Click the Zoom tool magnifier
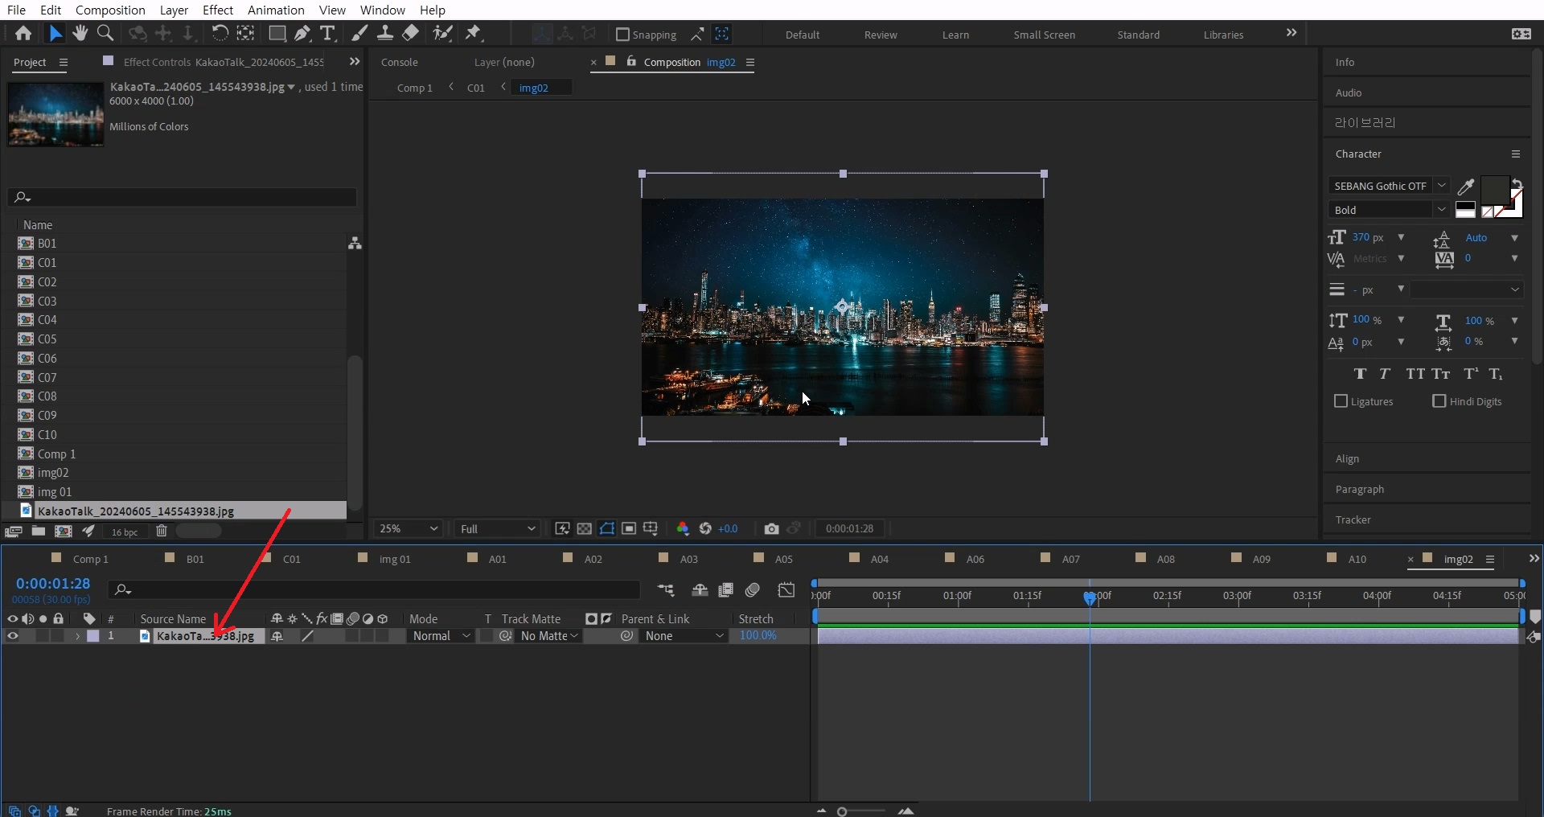Viewport: 1544px width, 817px height. (105, 33)
